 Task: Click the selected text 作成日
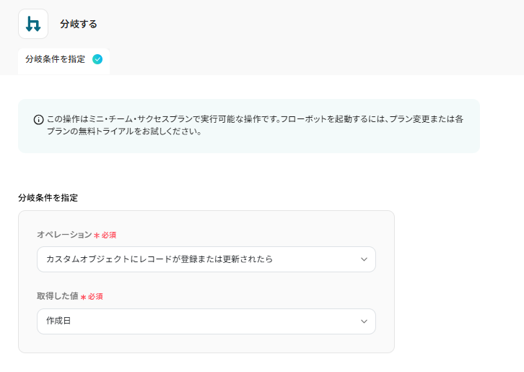(58, 321)
